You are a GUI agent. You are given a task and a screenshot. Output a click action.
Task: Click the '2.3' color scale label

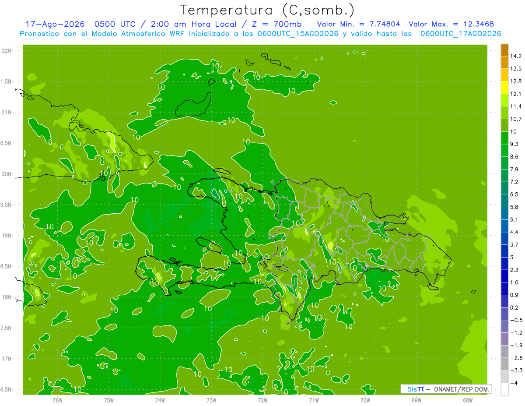pyautogui.click(x=514, y=270)
